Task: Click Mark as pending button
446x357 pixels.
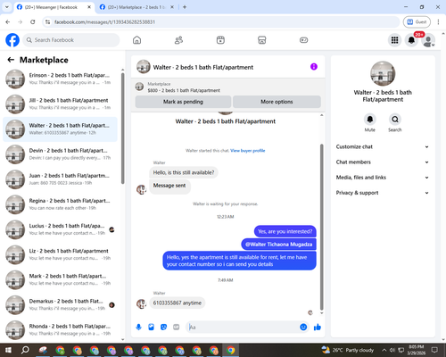Action: 183,102
